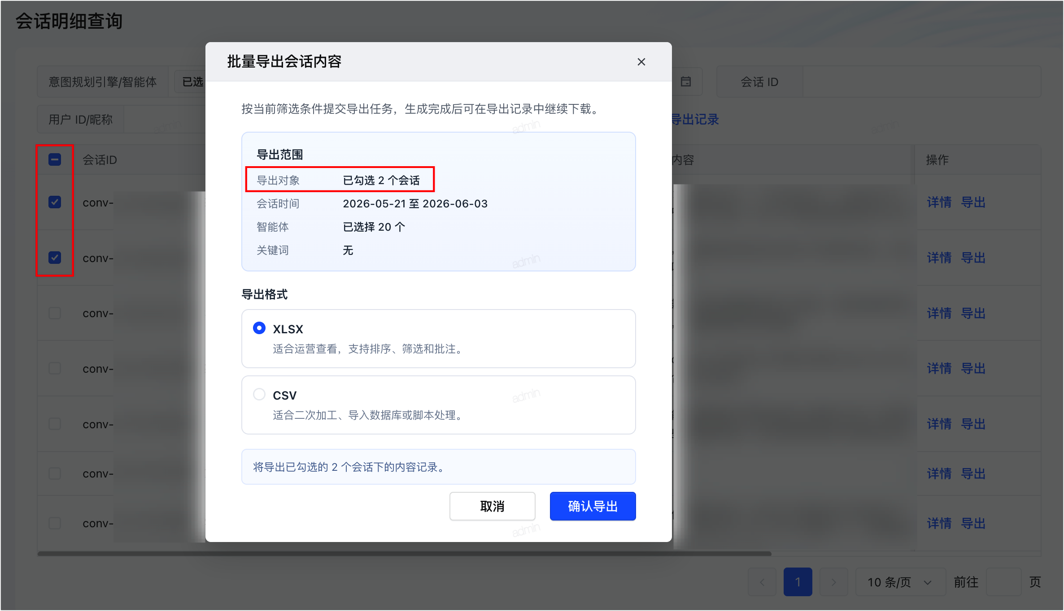Click the 导出范围 heading
This screenshot has width=1064, height=611.
279,155
